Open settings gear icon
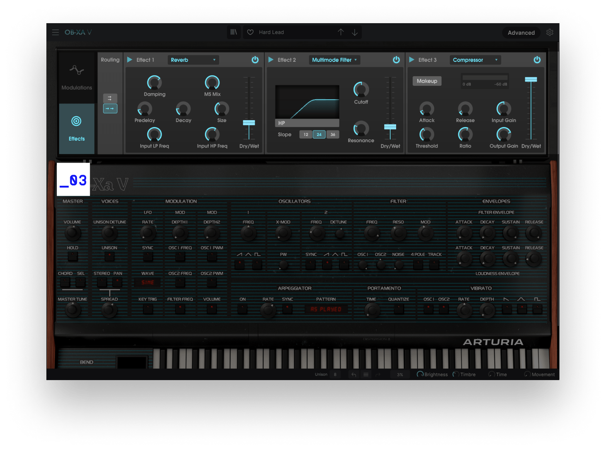Viewport: 606px width, 450px height. (x=550, y=32)
